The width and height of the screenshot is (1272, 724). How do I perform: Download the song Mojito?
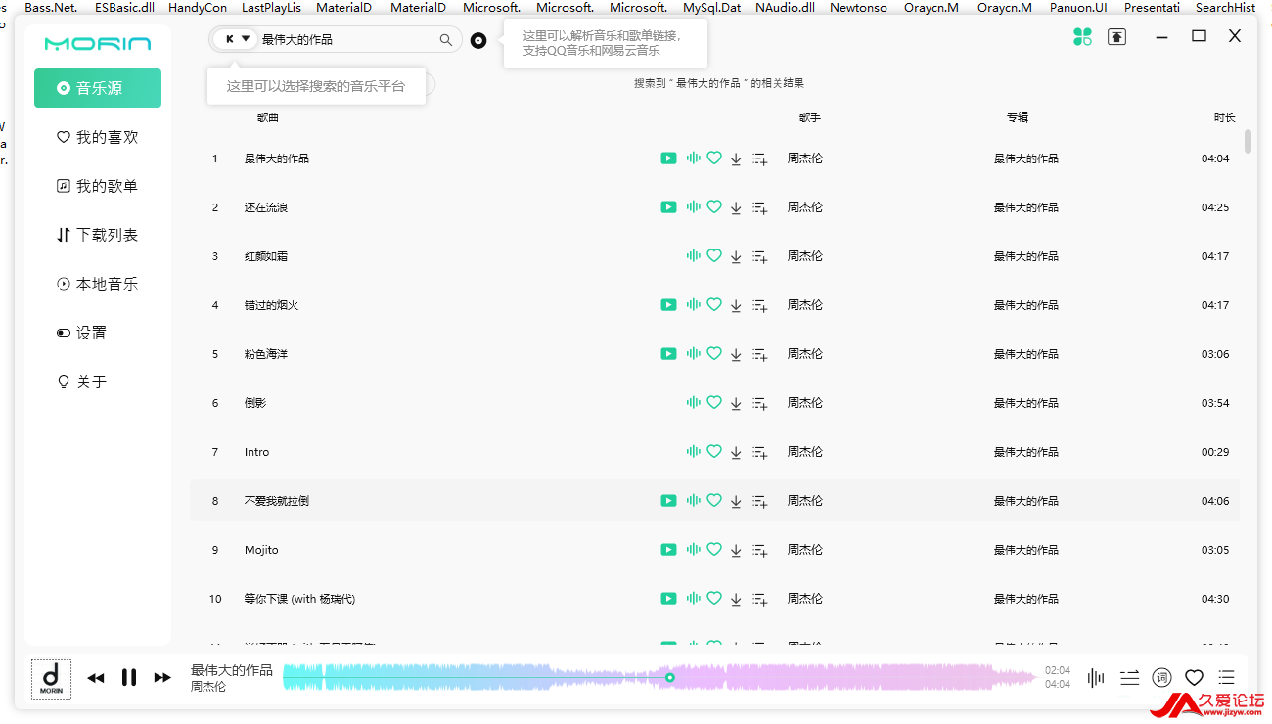(736, 550)
